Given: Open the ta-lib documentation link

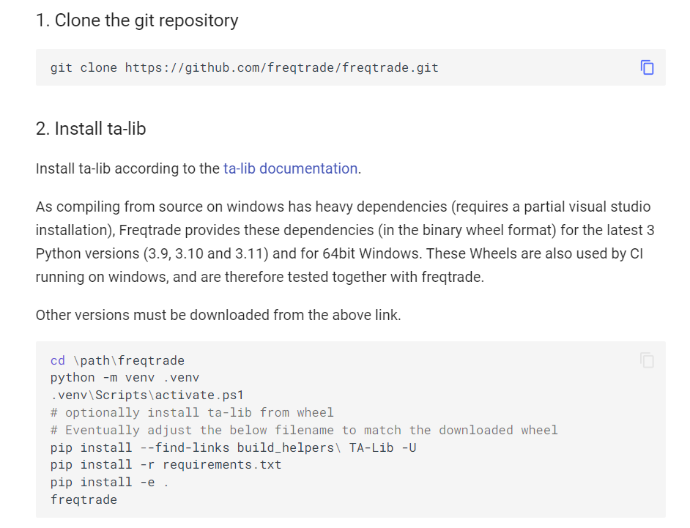Looking at the screenshot, I should [291, 168].
